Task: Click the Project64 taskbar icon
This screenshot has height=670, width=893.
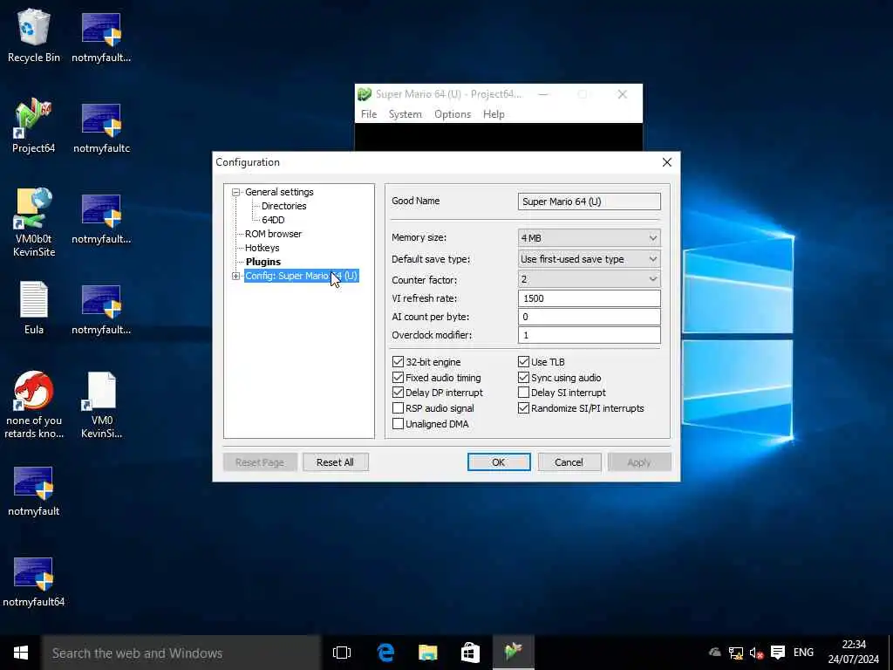Action: click(513, 653)
